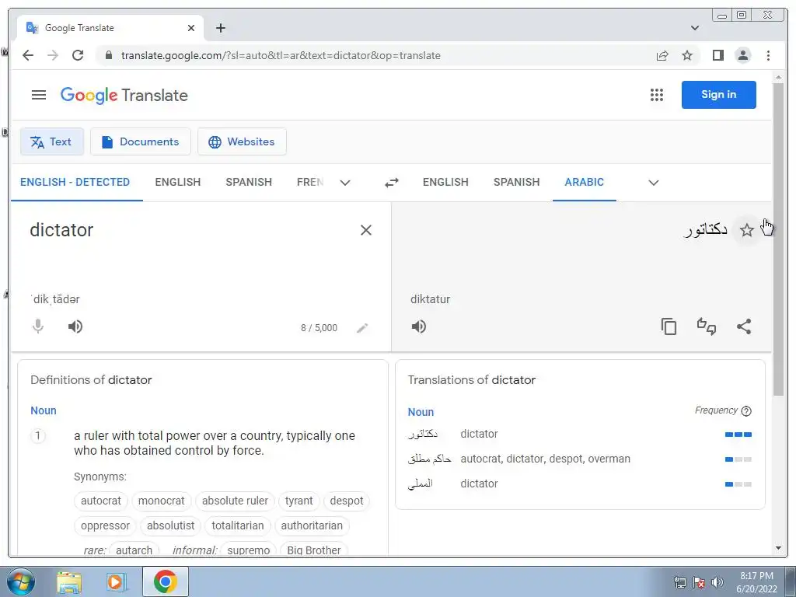This screenshot has height=597, width=796.
Task: Go back to previous page
Action: [x=28, y=55]
